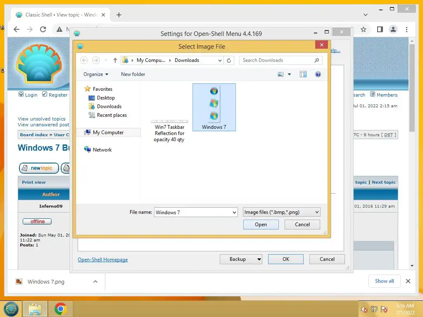
Task: Click the Action Center flag icon
Action: (384, 309)
